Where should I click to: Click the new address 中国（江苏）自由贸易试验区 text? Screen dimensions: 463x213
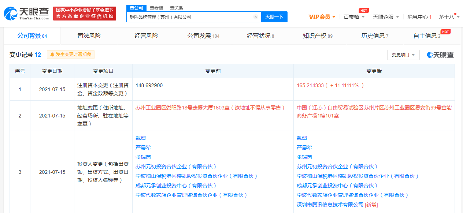[374, 112]
